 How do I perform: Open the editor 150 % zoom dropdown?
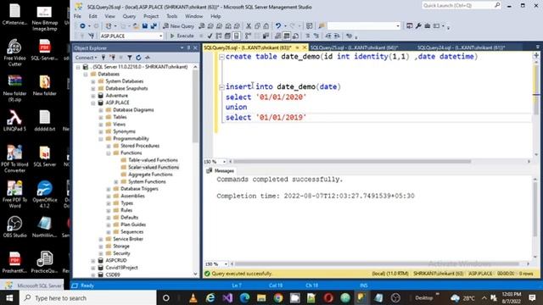(x=224, y=162)
